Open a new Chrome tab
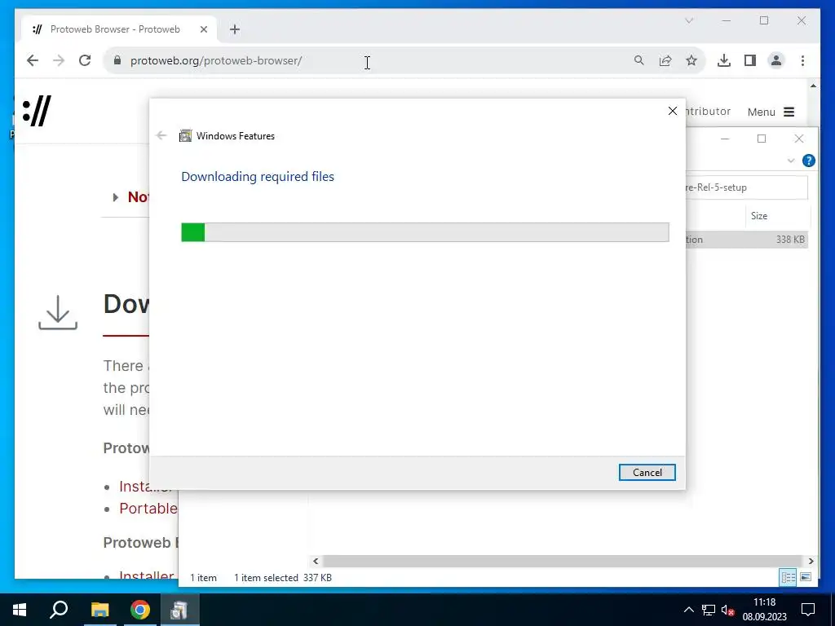835x626 pixels. pyautogui.click(x=235, y=29)
